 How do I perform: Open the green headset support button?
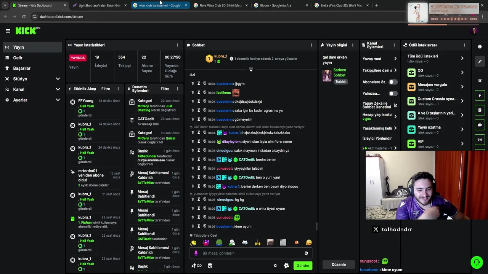476,262
